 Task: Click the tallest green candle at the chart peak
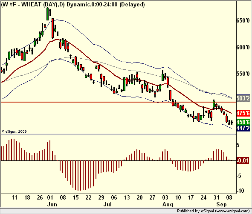tap(48, 14)
